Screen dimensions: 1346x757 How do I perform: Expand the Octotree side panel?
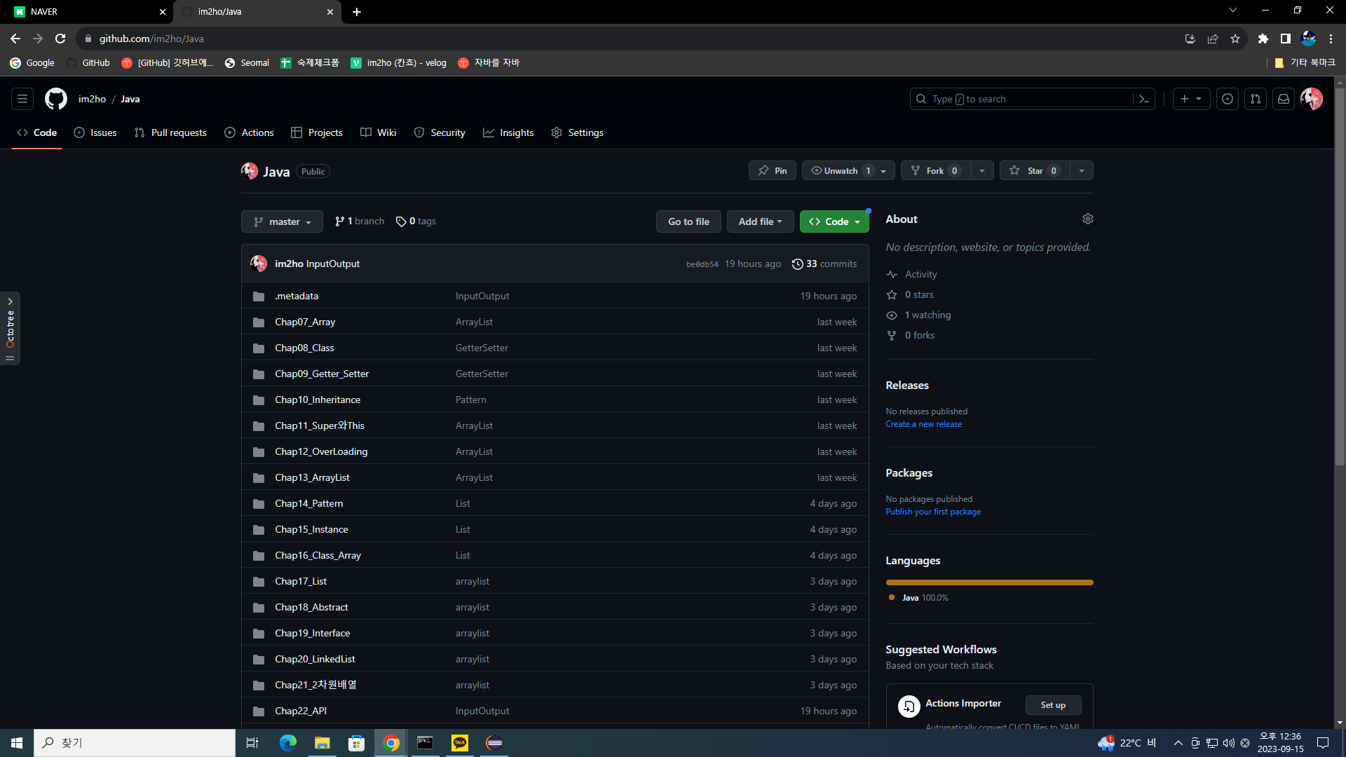[10, 301]
